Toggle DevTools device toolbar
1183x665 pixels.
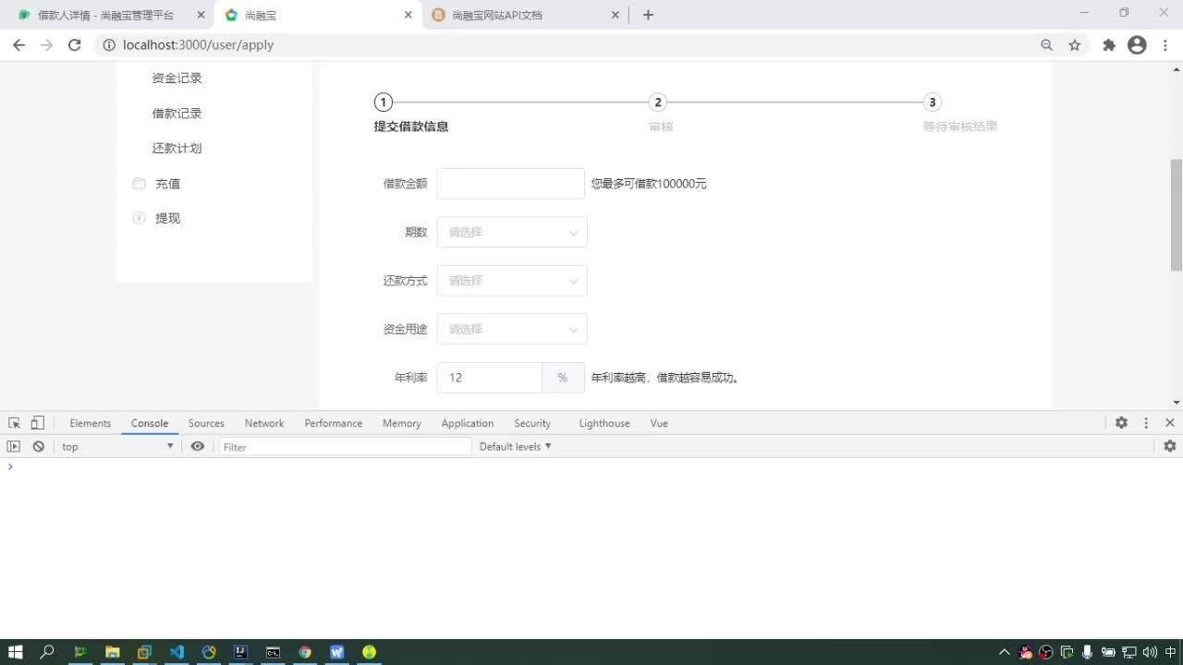click(37, 423)
